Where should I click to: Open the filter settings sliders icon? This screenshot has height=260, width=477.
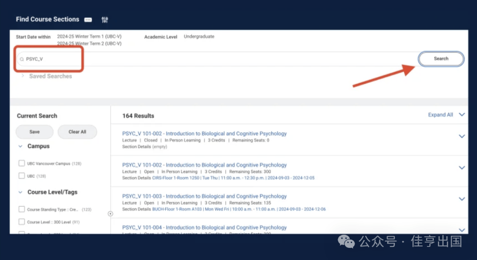[105, 20]
